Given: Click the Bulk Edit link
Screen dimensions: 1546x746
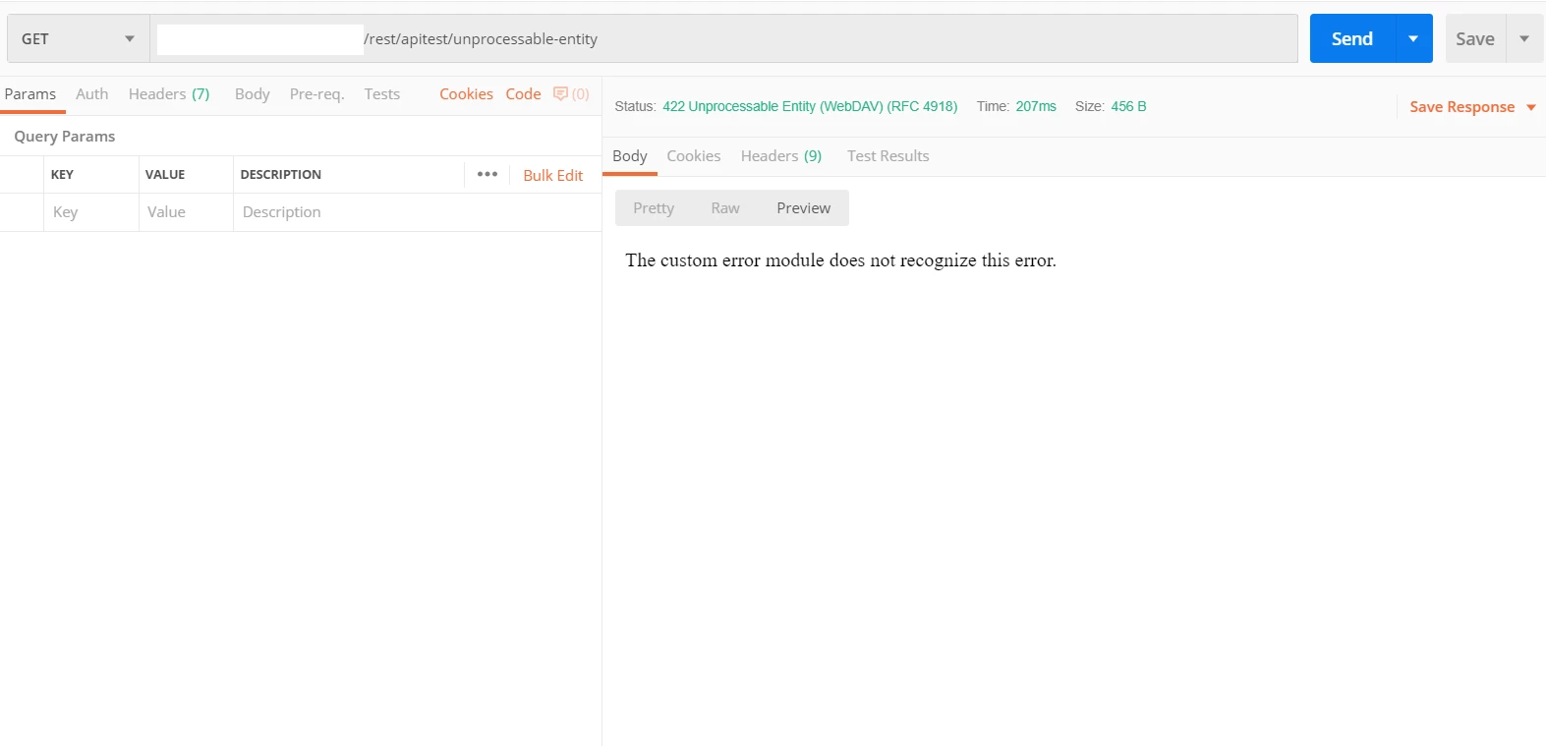Looking at the screenshot, I should (x=552, y=175).
